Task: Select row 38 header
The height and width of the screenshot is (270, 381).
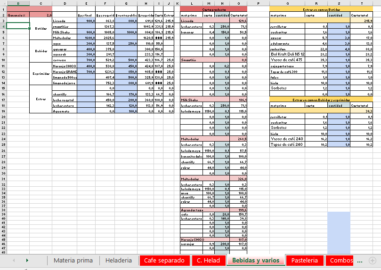Action: tap(3, 210)
